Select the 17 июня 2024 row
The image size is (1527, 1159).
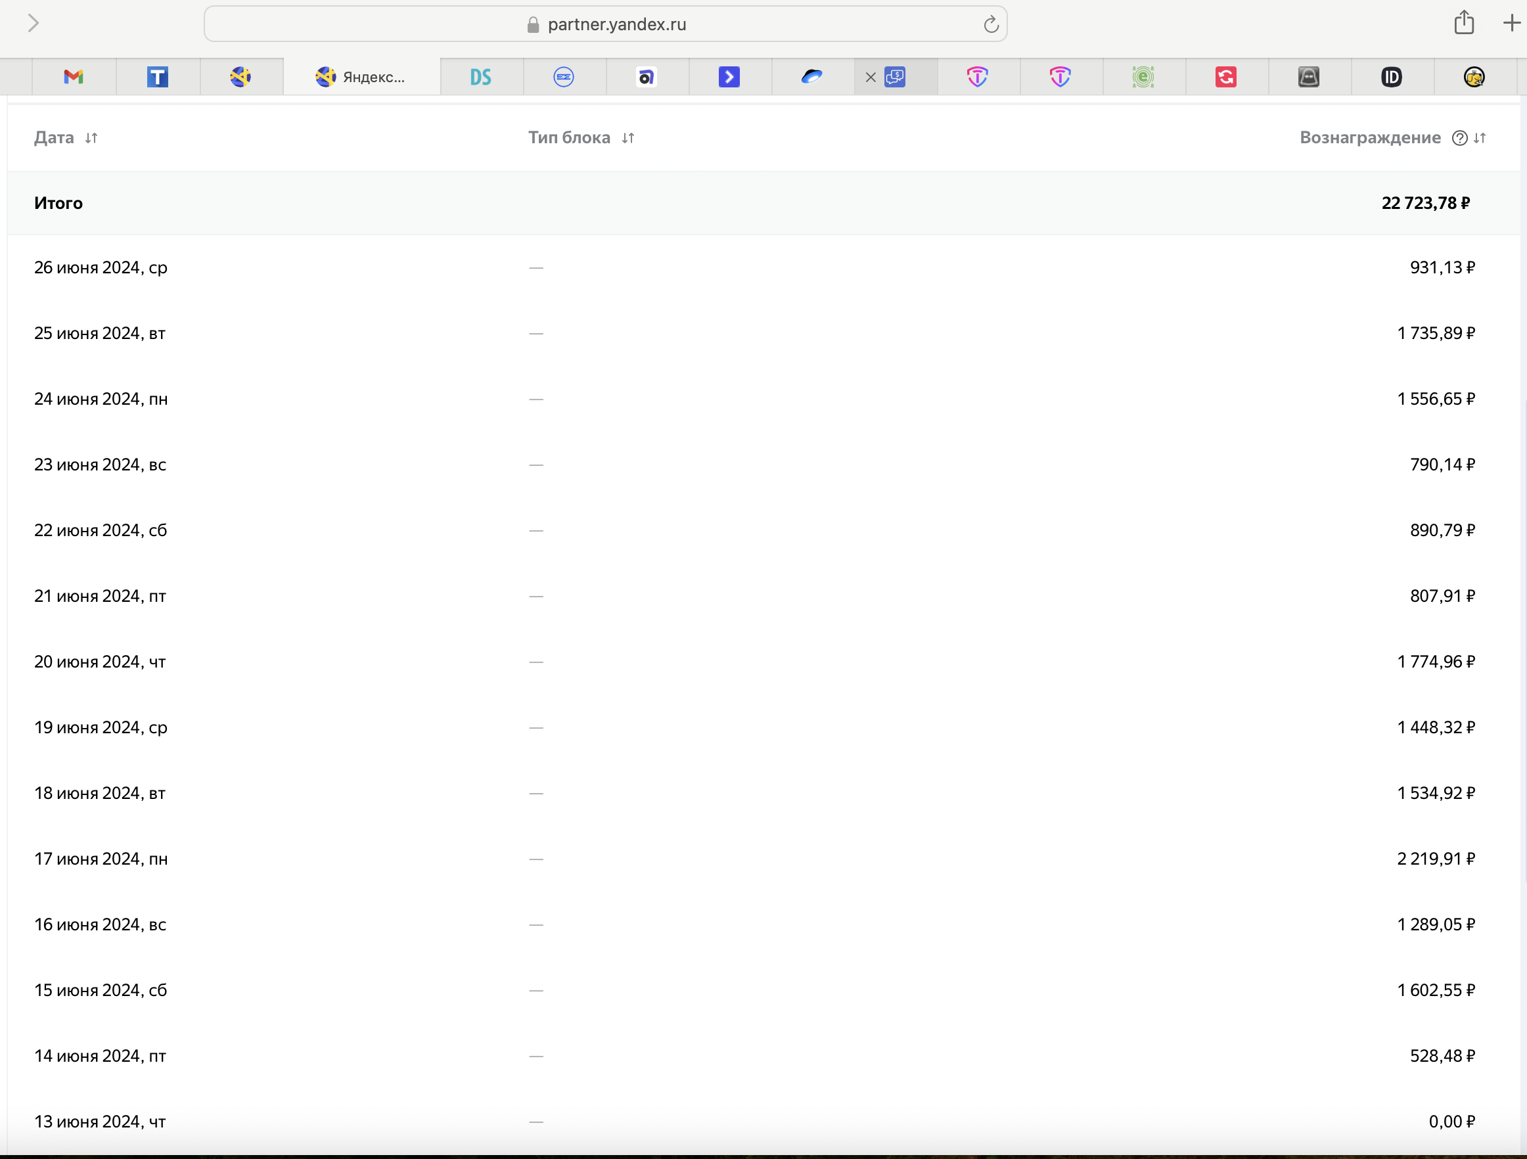point(101,859)
